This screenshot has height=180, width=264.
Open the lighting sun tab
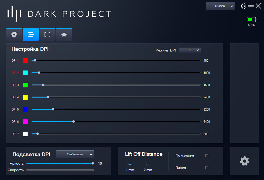pos(64,35)
